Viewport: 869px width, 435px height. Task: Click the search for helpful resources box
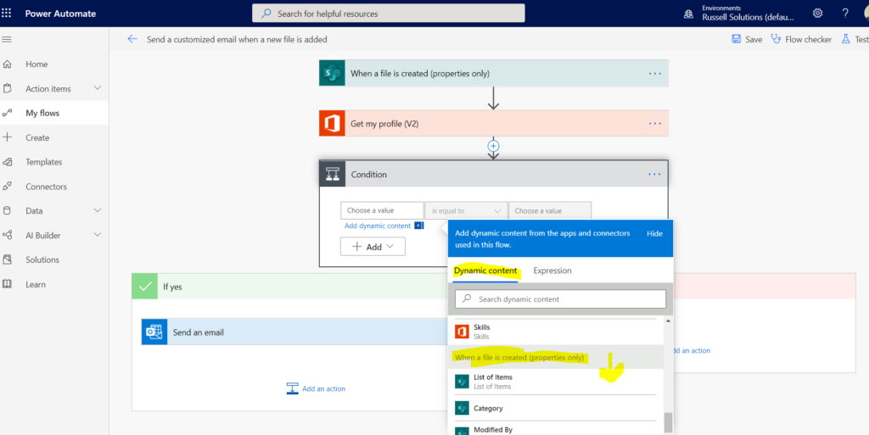[389, 14]
